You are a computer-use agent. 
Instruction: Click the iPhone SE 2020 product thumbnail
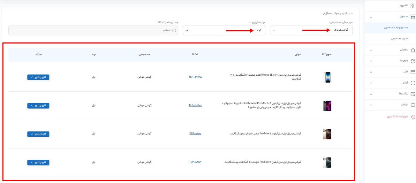[327, 77]
